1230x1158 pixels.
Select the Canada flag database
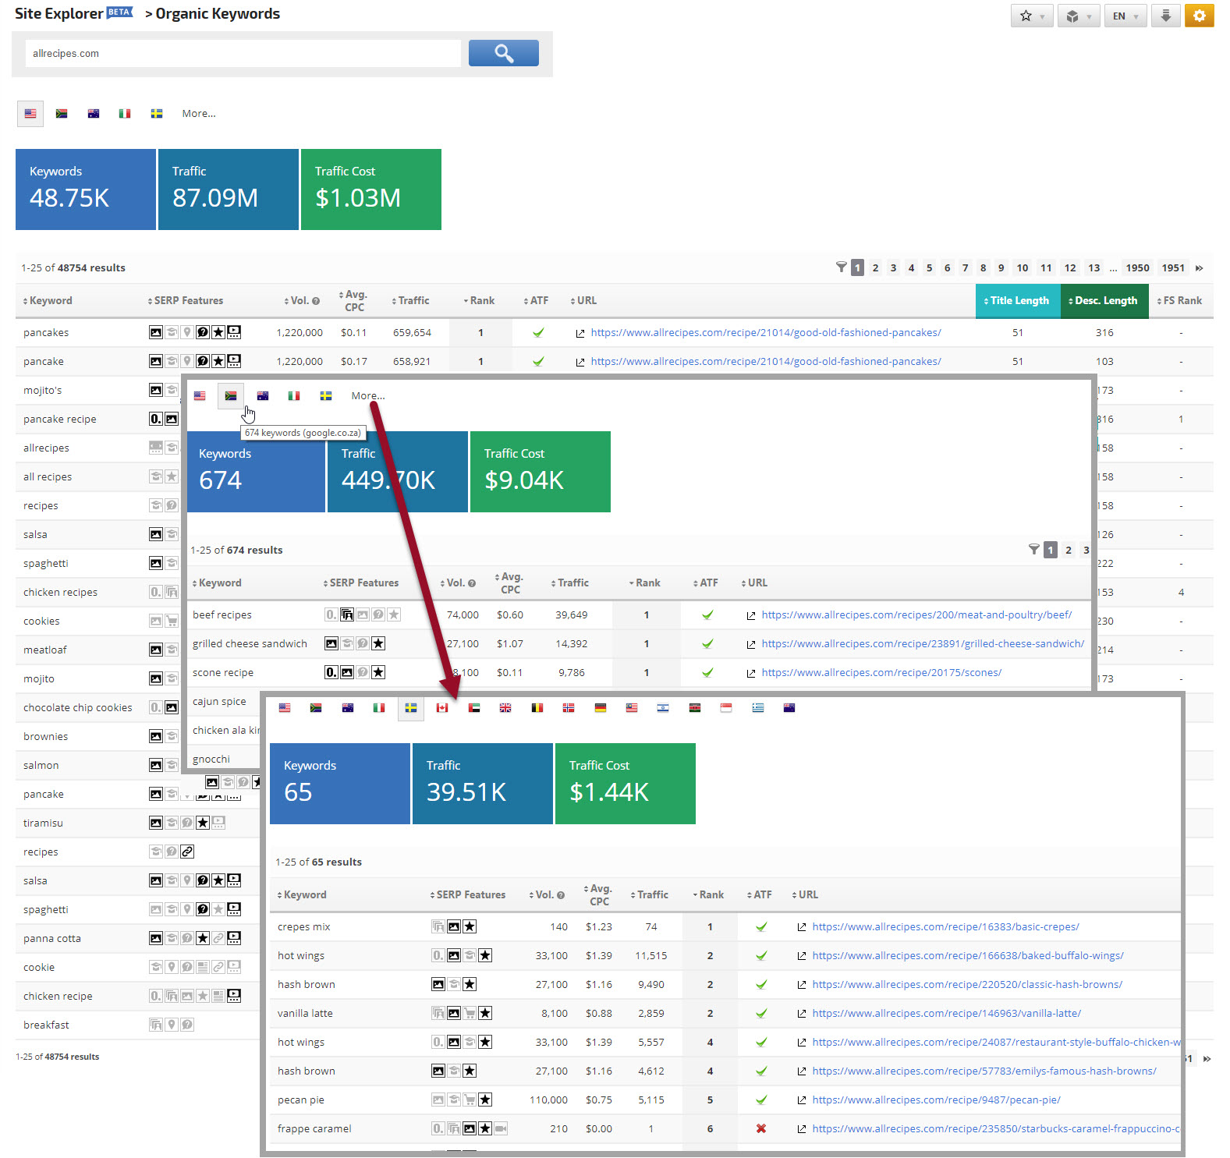tap(442, 708)
